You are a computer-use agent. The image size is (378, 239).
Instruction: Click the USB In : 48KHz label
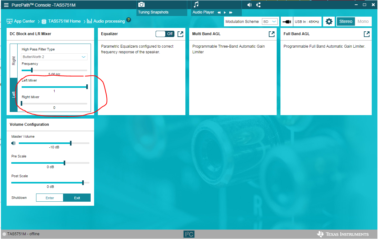tap(307, 22)
